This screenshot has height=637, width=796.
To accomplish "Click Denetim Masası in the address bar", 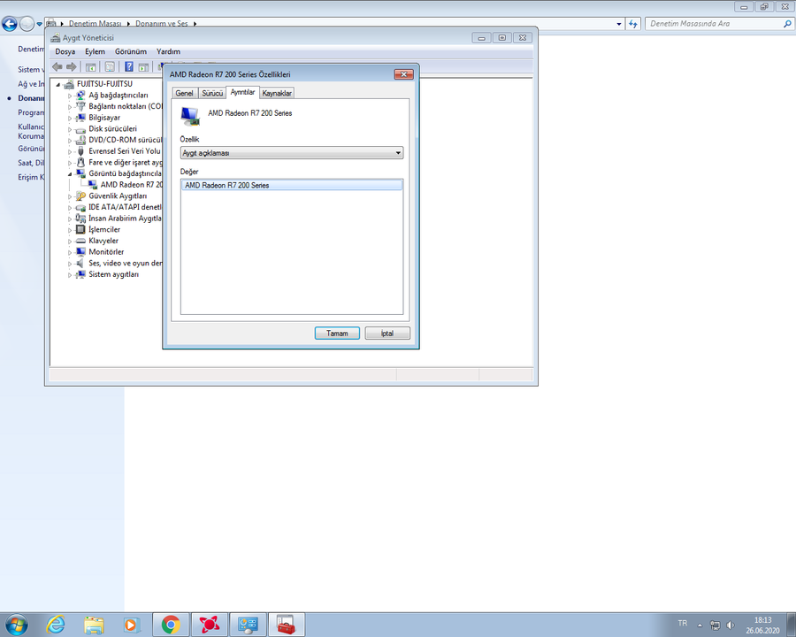I will [x=95, y=23].
